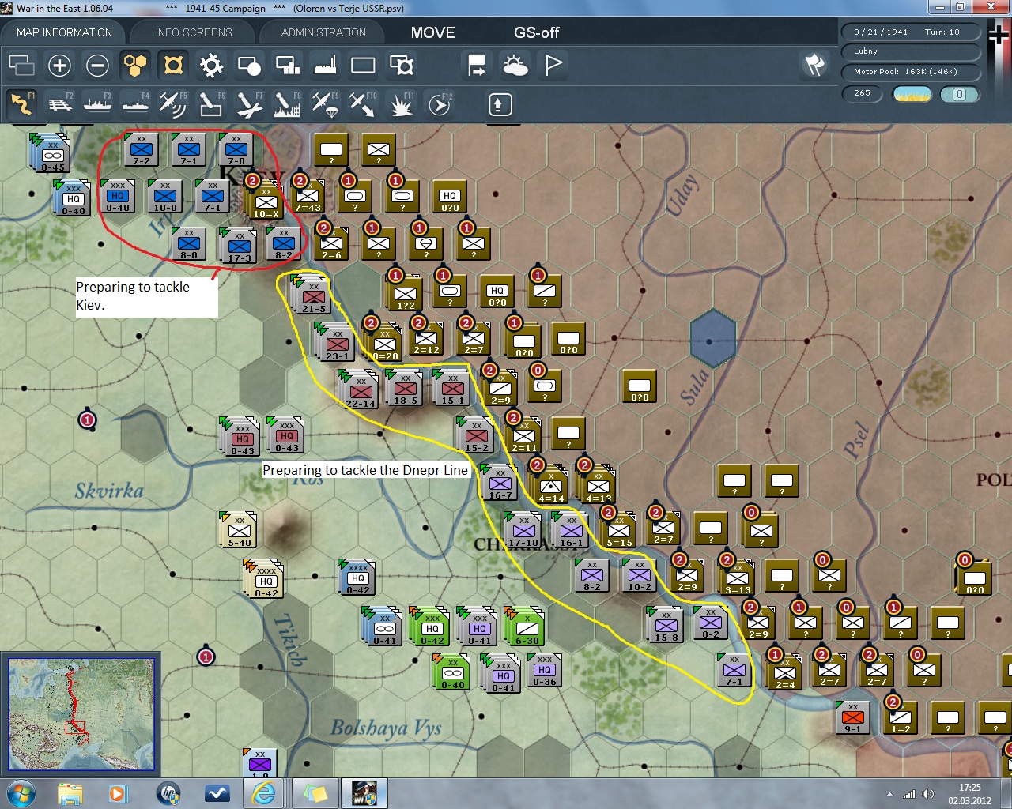This screenshot has width=1012, height=809.
Task: Click the minimap in the corner
Action: click(81, 713)
